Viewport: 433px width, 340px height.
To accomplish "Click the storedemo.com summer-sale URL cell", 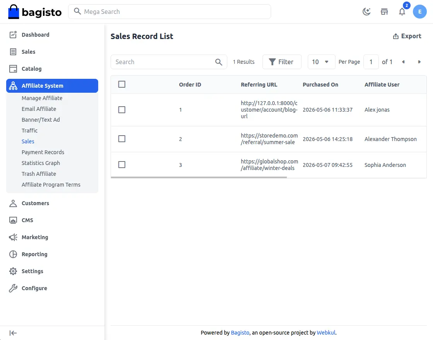I will tap(269, 139).
